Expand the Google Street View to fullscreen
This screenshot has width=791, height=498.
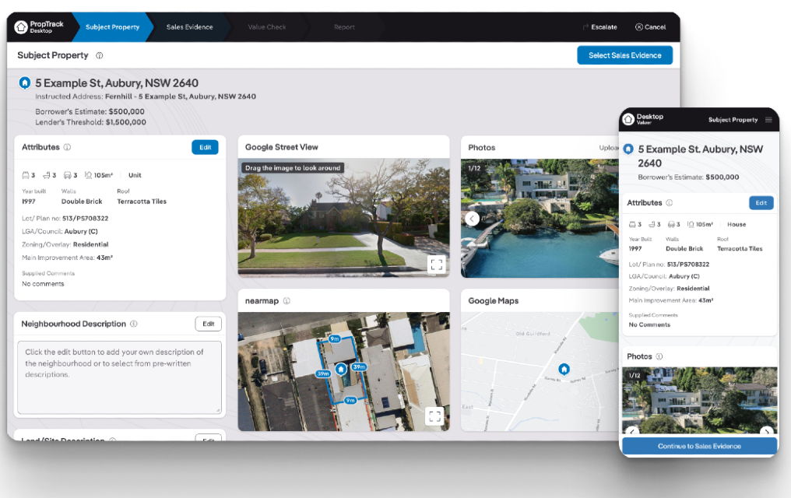(x=435, y=265)
